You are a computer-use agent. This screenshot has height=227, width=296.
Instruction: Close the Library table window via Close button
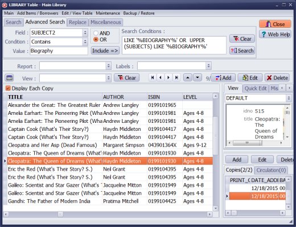(x=275, y=24)
